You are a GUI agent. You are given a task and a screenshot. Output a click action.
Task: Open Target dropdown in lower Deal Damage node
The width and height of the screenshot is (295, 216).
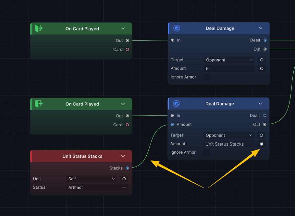pyautogui.click(x=229, y=135)
